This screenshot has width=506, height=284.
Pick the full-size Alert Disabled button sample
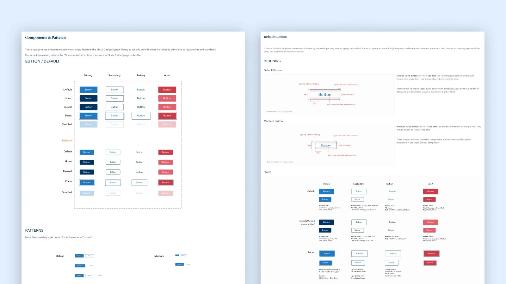(167, 124)
